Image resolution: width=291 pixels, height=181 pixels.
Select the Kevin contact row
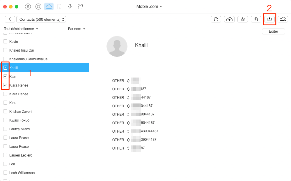(45, 41)
